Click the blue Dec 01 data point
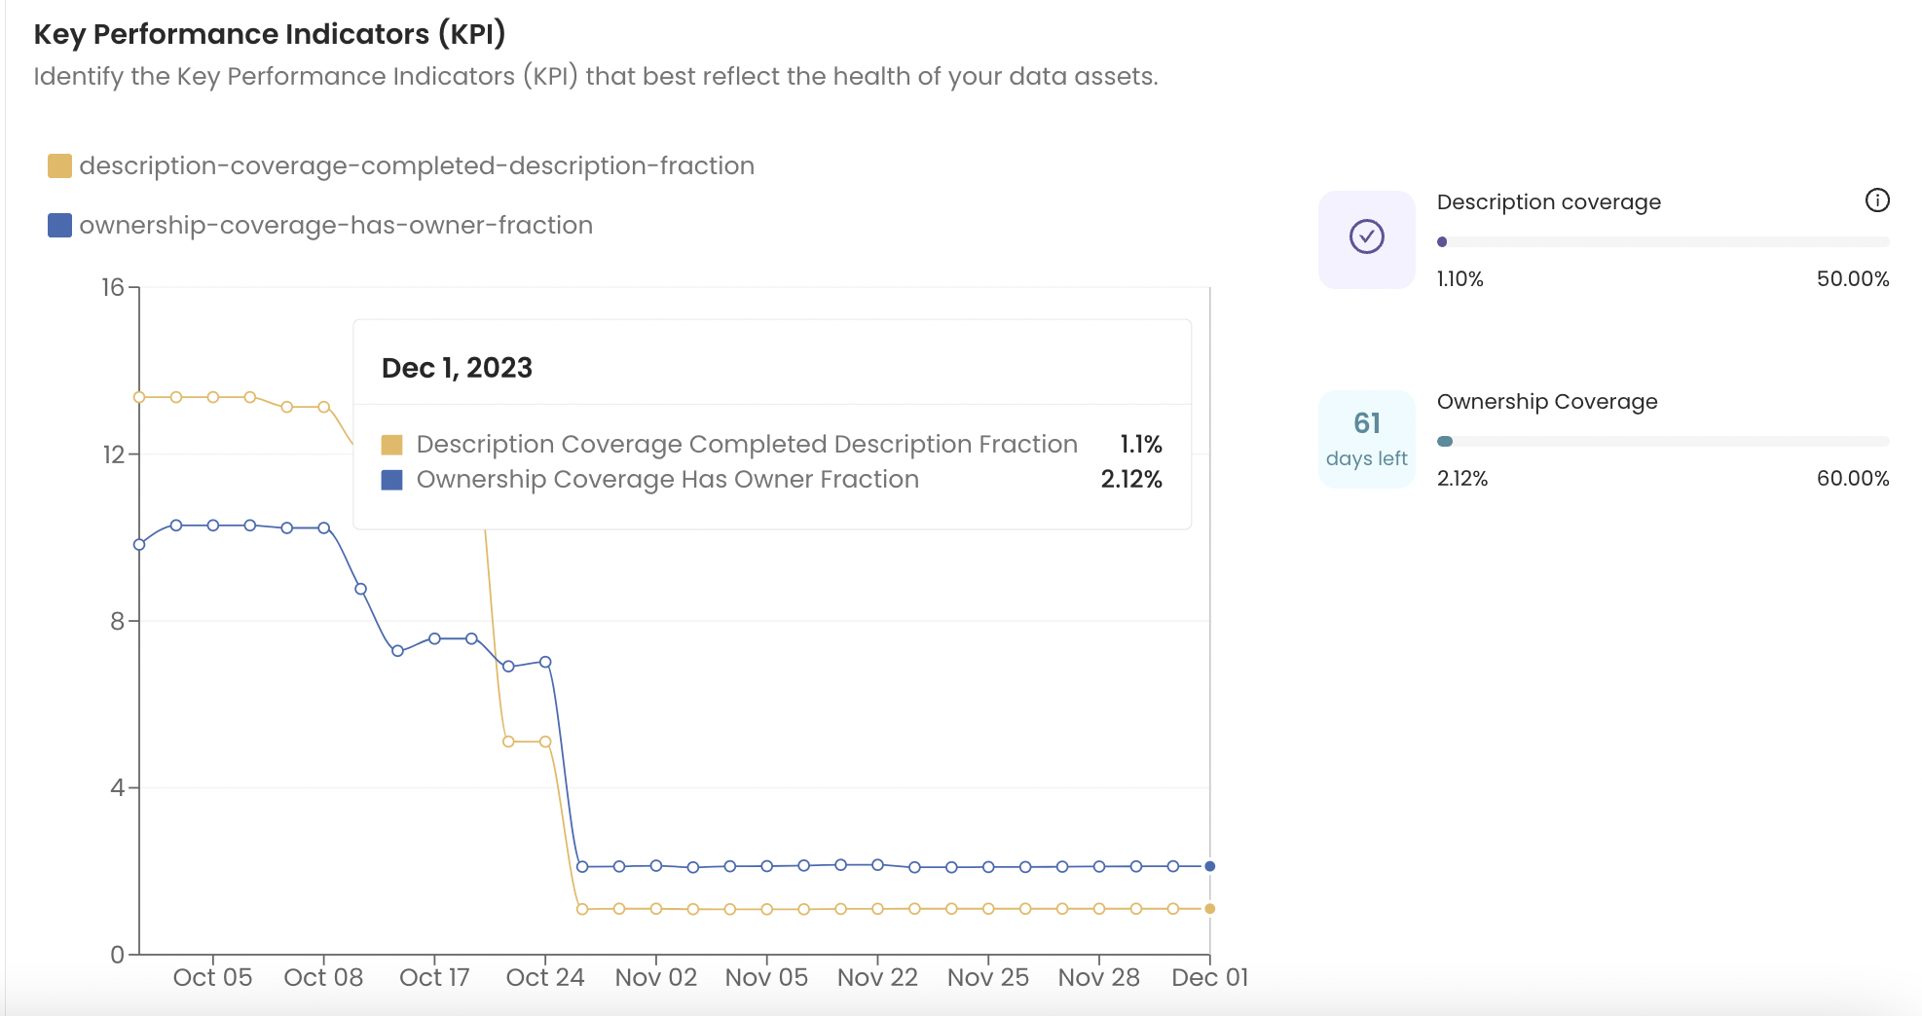Screen dimensions: 1922x1016 (1209, 866)
